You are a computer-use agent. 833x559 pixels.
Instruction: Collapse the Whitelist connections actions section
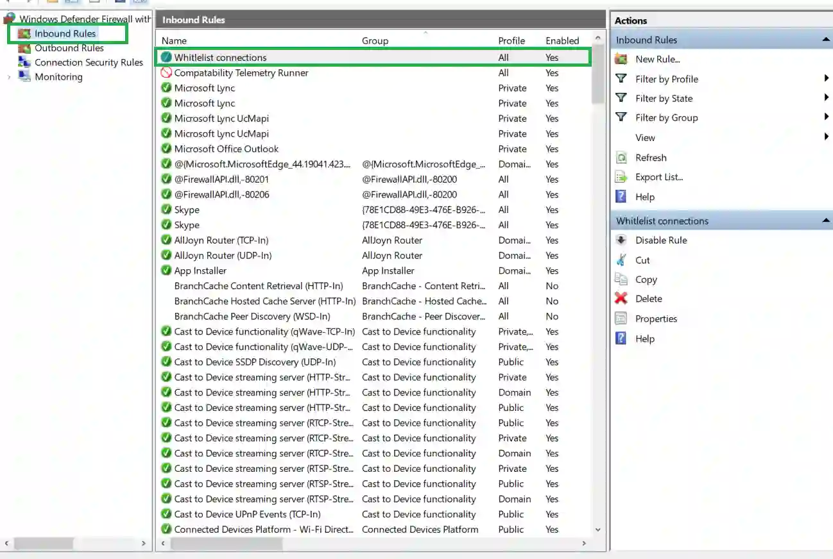click(x=826, y=221)
